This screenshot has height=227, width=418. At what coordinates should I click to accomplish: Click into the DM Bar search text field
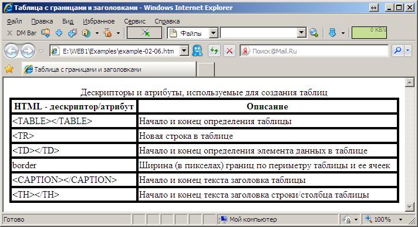pos(258,33)
